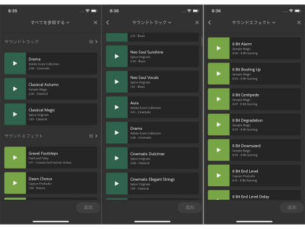Select the 8 Bit End Level title
Image resolution: width=305 pixels, height=229 pixels.
pyautogui.click(x=245, y=171)
